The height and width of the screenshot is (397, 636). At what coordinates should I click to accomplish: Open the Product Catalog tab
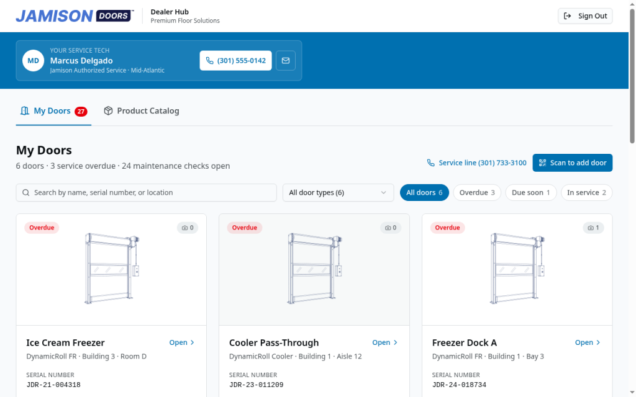141,111
